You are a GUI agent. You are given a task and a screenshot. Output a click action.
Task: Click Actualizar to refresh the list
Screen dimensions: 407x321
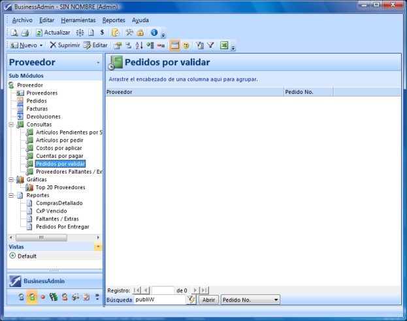pyautogui.click(x=53, y=32)
